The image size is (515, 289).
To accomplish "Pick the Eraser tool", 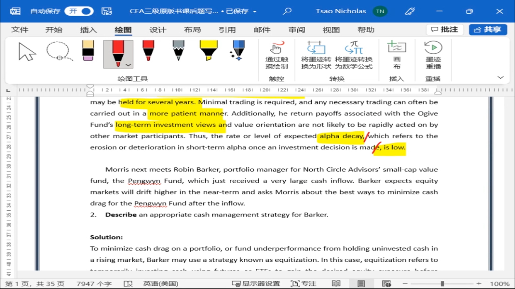I will [x=88, y=51].
